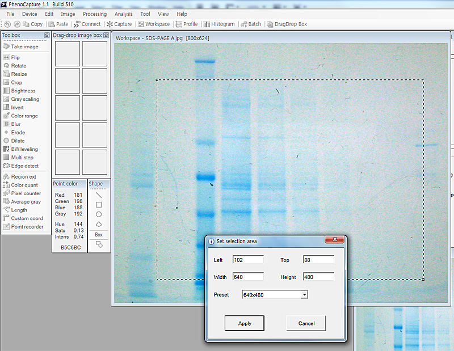Image resolution: width=454 pixels, height=351 pixels.
Task: Click the Capture toolbar button
Action: [x=119, y=24]
